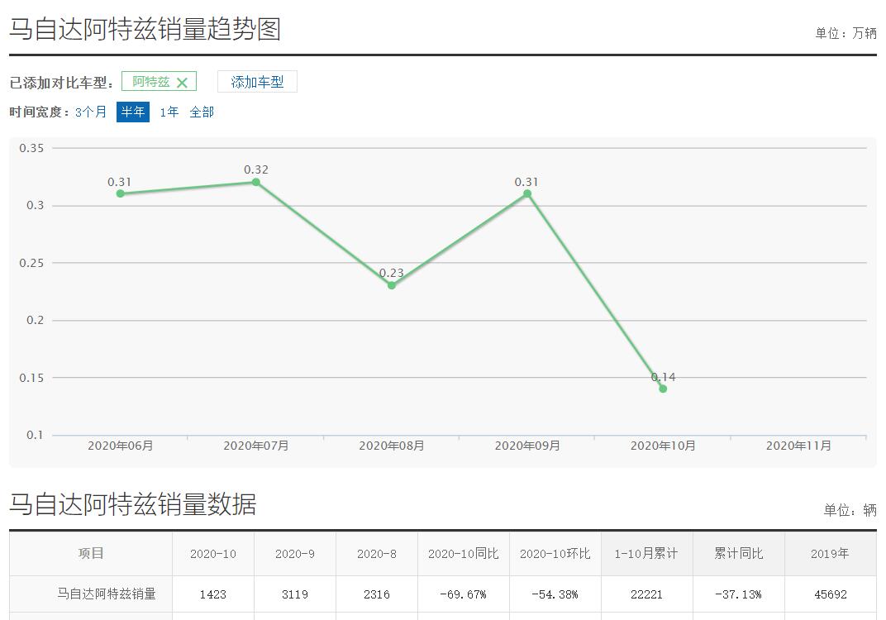Switch to the 半年 time view
This screenshot has width=886, height=620.
click(x=132, y=111)
